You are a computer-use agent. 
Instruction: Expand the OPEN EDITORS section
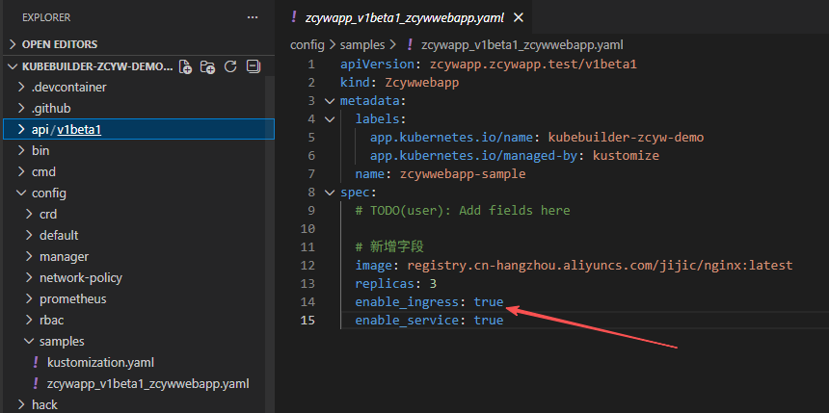(13, 44)
